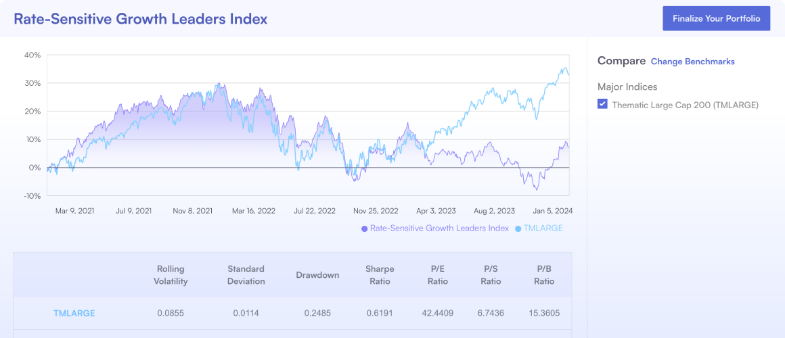Click the Major Indices section heading
Viewport: 785px width, 338px height.
[627, 87]
